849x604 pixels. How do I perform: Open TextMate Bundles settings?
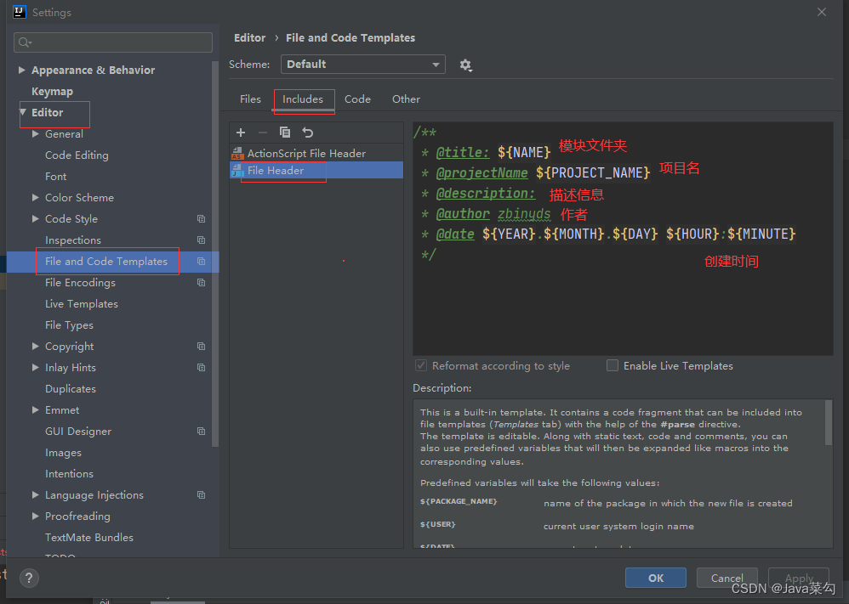(89, 538)
